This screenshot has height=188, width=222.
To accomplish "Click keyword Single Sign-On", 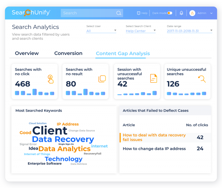I will [x=66, y=144].
